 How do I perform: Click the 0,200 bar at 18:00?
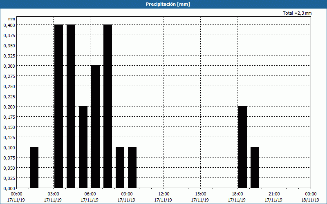243,147
